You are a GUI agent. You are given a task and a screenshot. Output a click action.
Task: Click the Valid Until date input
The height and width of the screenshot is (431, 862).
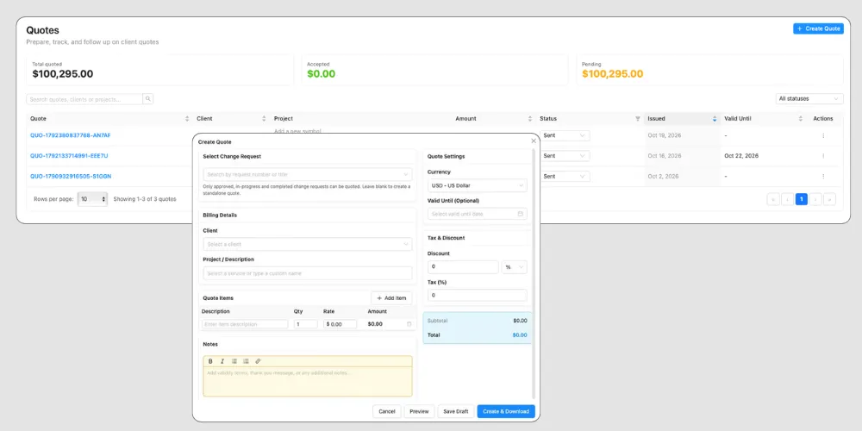coord(478,214)
